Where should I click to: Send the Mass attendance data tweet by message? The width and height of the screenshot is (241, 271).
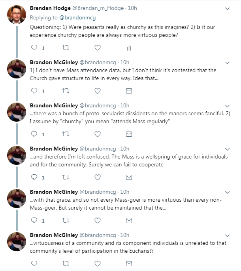coord(128,91)
